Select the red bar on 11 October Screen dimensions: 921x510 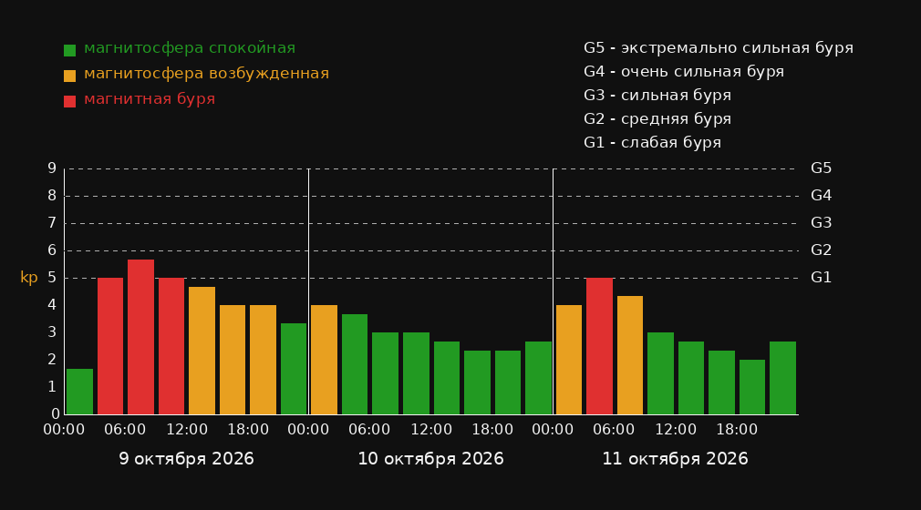click(599, 346)
